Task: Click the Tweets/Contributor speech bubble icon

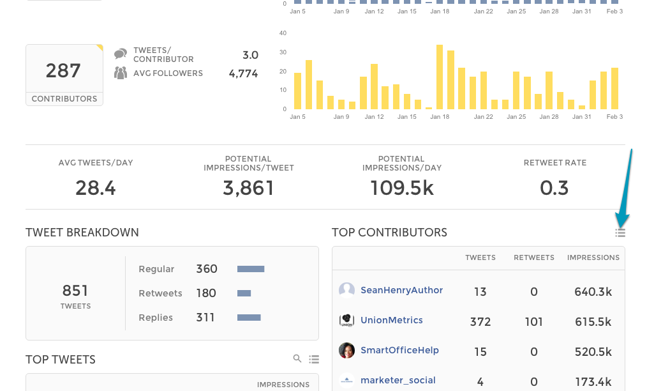Action: (121, 54)
